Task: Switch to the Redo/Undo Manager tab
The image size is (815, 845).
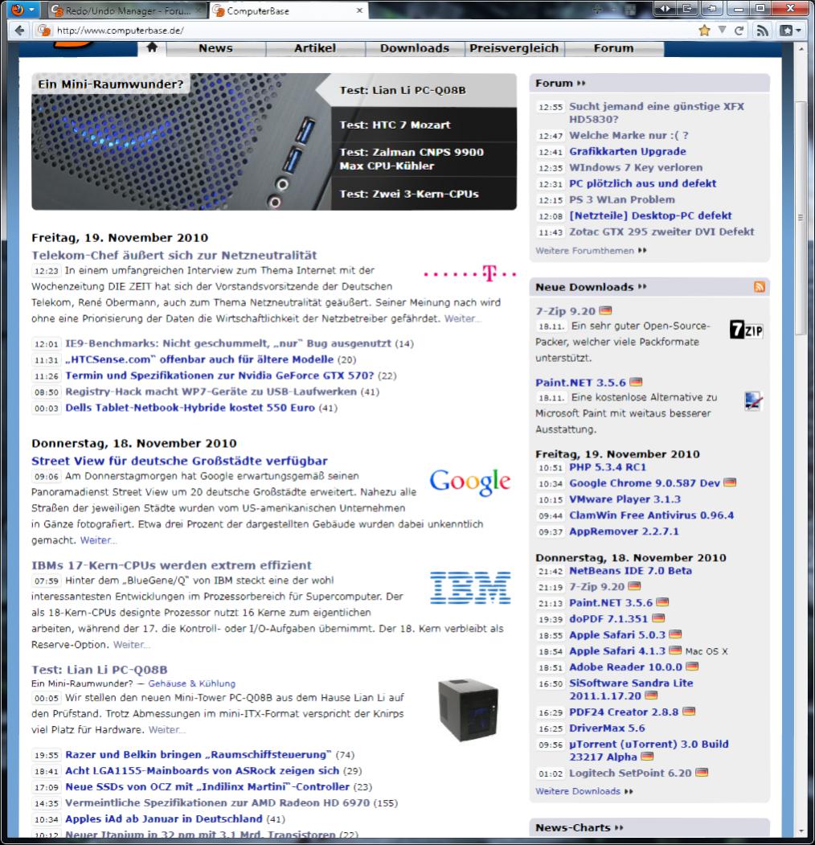Action: (127, 10)
